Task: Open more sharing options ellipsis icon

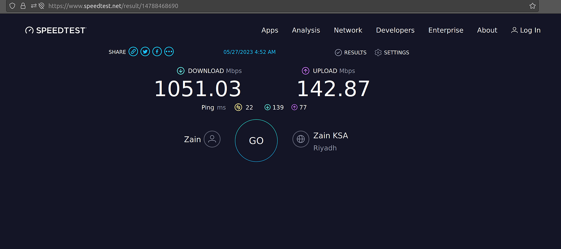Action: [169, 52]
